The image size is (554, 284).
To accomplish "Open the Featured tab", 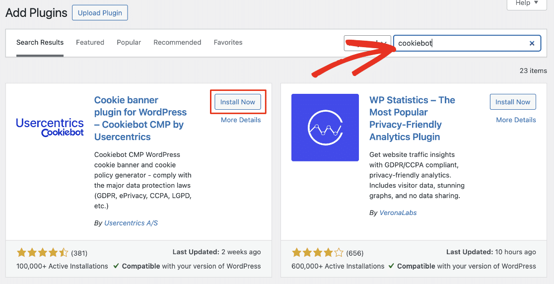I will (x=90, y=42).
